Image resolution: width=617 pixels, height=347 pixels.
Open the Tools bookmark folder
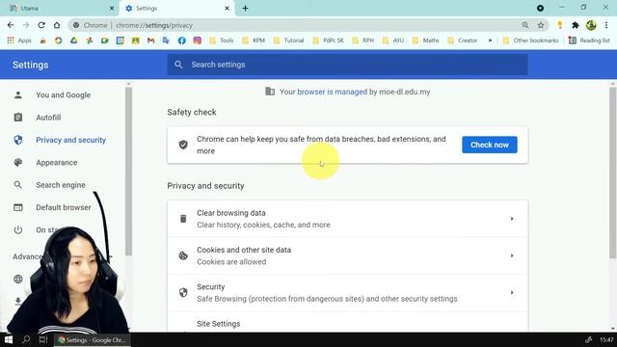221,40
